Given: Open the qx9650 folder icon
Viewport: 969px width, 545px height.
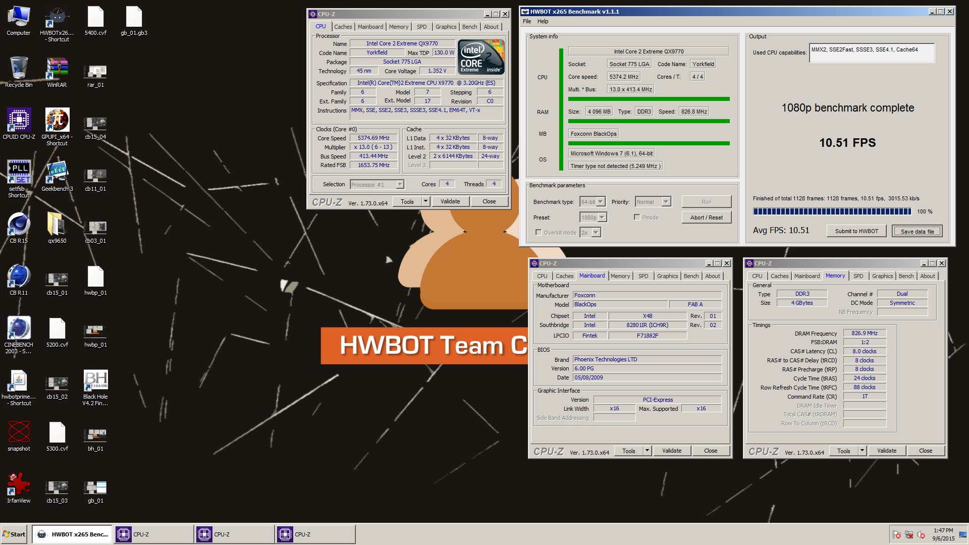Looking at the screenshot, I should tap(57, 228).
